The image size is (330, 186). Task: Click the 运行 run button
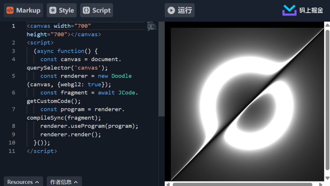point(180,10)
